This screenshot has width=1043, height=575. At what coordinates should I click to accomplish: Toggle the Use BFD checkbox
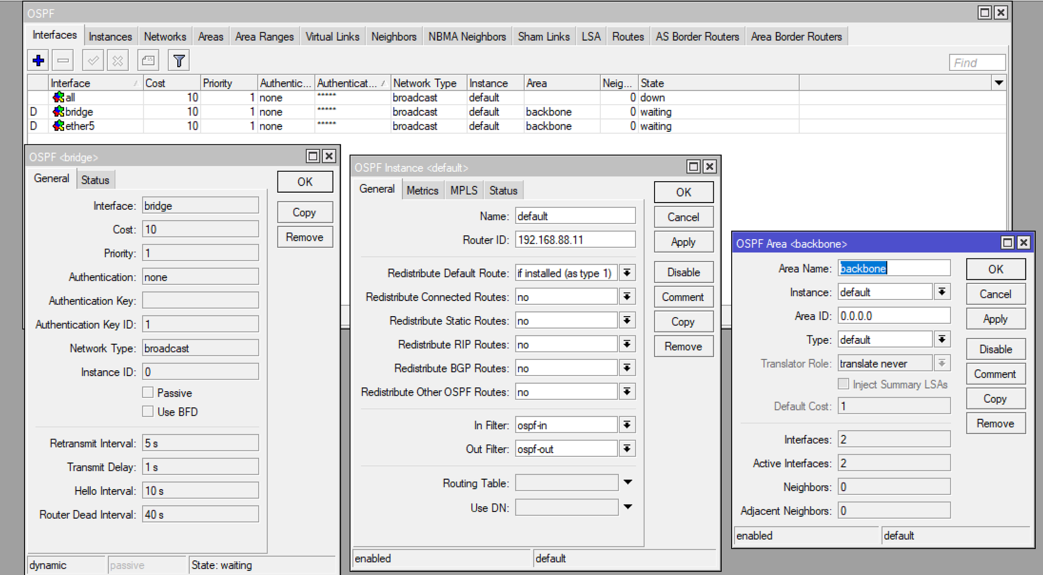[x=148, y=411]
